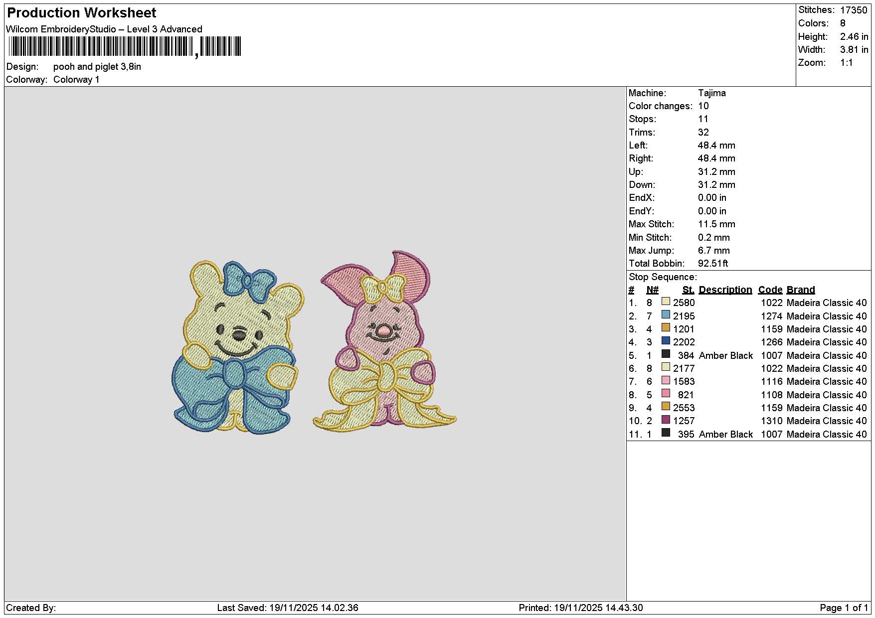This screenshot has height=618, width=875.
Task: Click the 'Description' column header
Action: click(725, 290)
